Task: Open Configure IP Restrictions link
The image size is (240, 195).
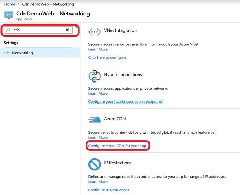Action: (109, 190)
